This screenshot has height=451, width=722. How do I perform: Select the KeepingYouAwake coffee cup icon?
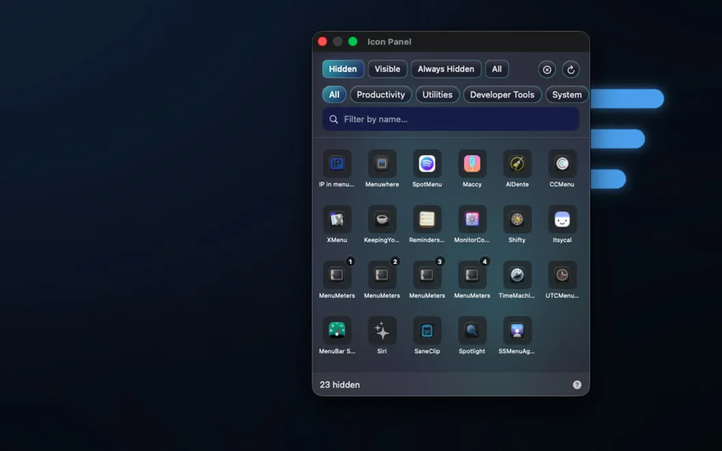coord(382,219)
